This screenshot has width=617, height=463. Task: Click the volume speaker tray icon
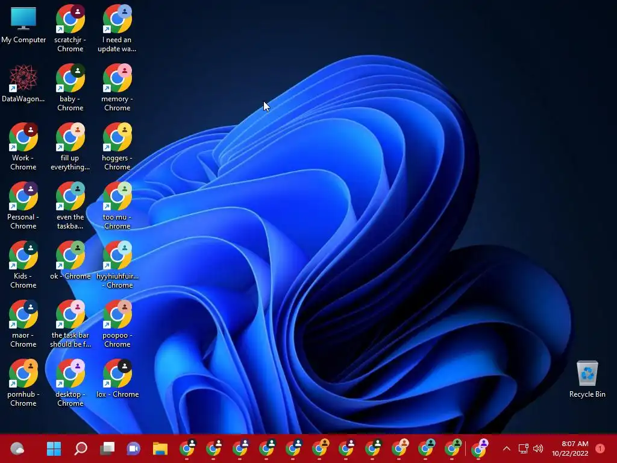(x=538, y=449)
